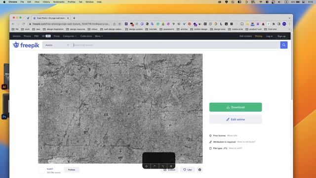
Task: Expand the tab search chevron at the right end of the tab strip
Action: [289, 18]
